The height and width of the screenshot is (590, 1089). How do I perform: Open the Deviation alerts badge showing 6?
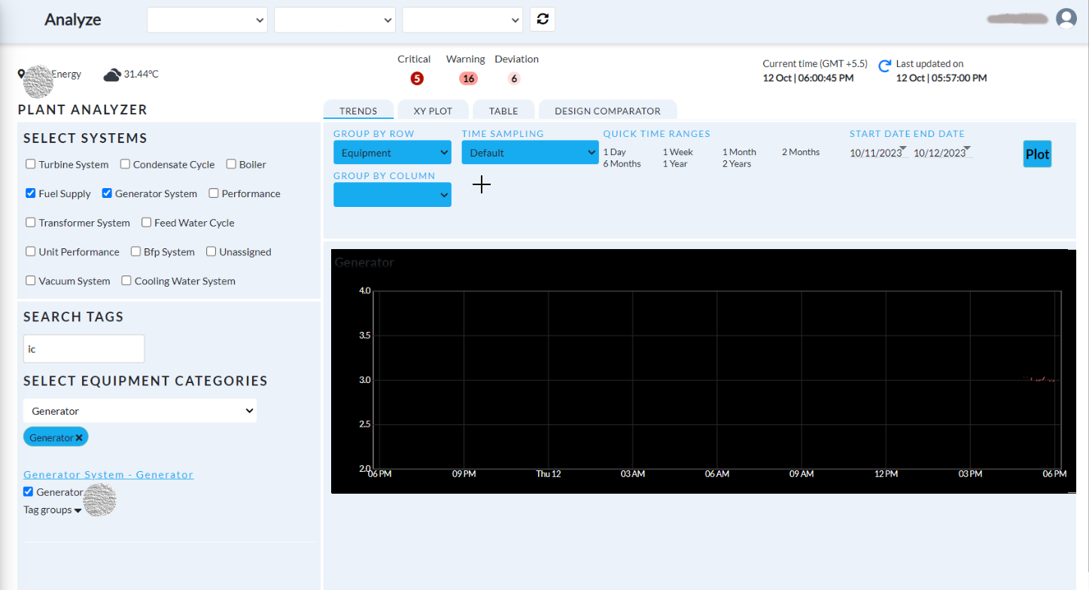514,78
